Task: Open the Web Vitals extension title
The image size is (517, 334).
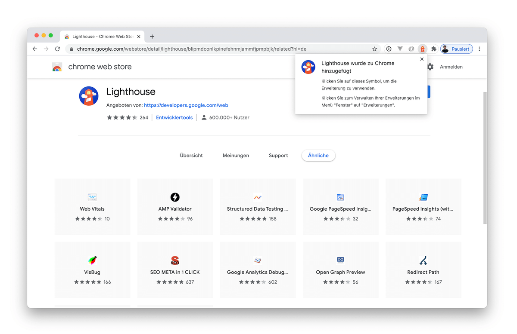Action: tap(92, 209)
